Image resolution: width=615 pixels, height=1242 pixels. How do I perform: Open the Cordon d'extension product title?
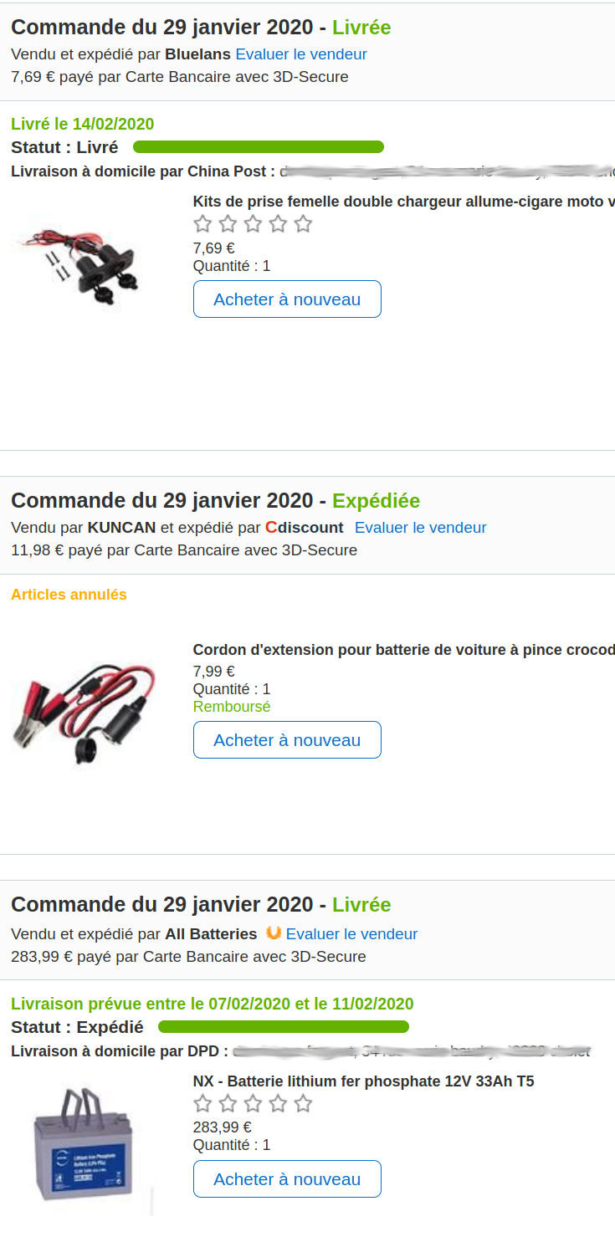(x=403, y=650)
